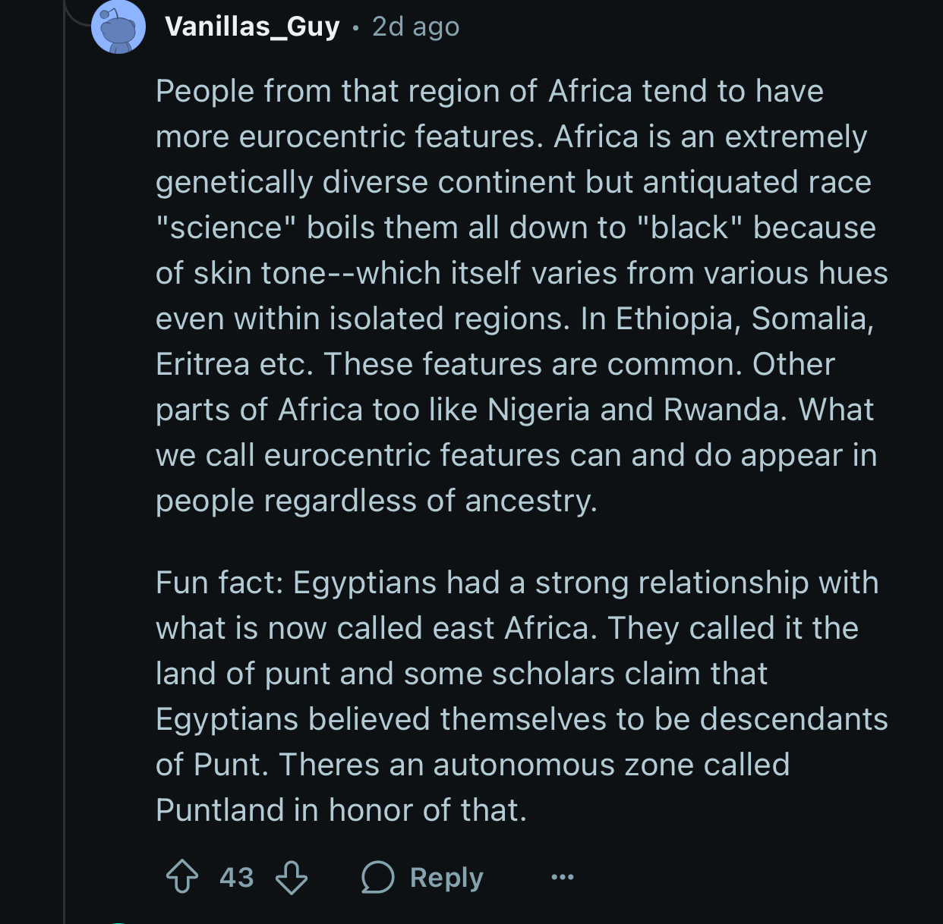Downvote the Vanillas_Guy comment
This screenshot has height=924, width=943.
tap(292, 877)
